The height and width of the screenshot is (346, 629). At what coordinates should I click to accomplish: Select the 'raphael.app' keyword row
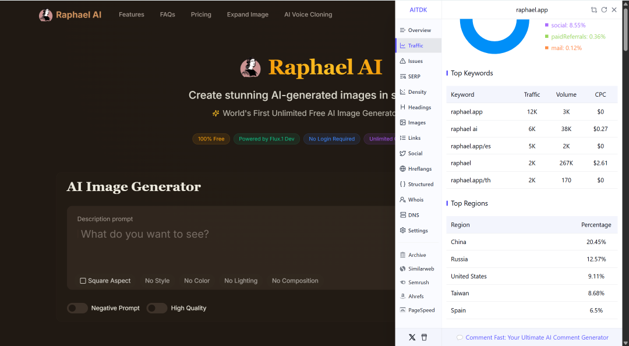pos(532,112)
